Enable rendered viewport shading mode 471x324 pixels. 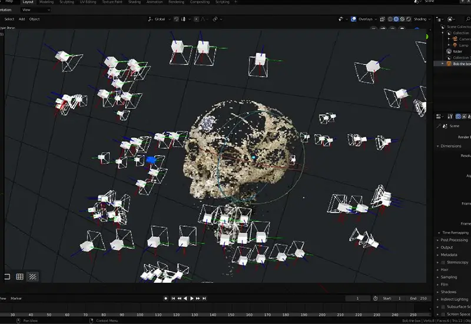pyautogui.click(x=409, y=19)
